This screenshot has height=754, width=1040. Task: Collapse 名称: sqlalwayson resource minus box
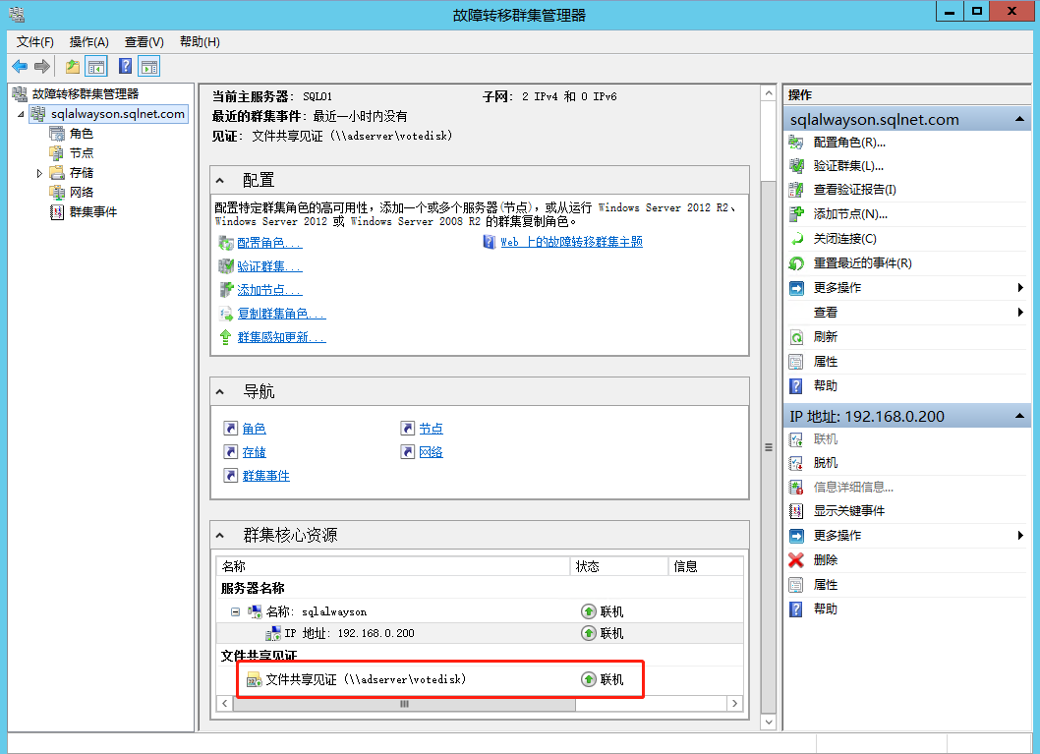point(236,611)
